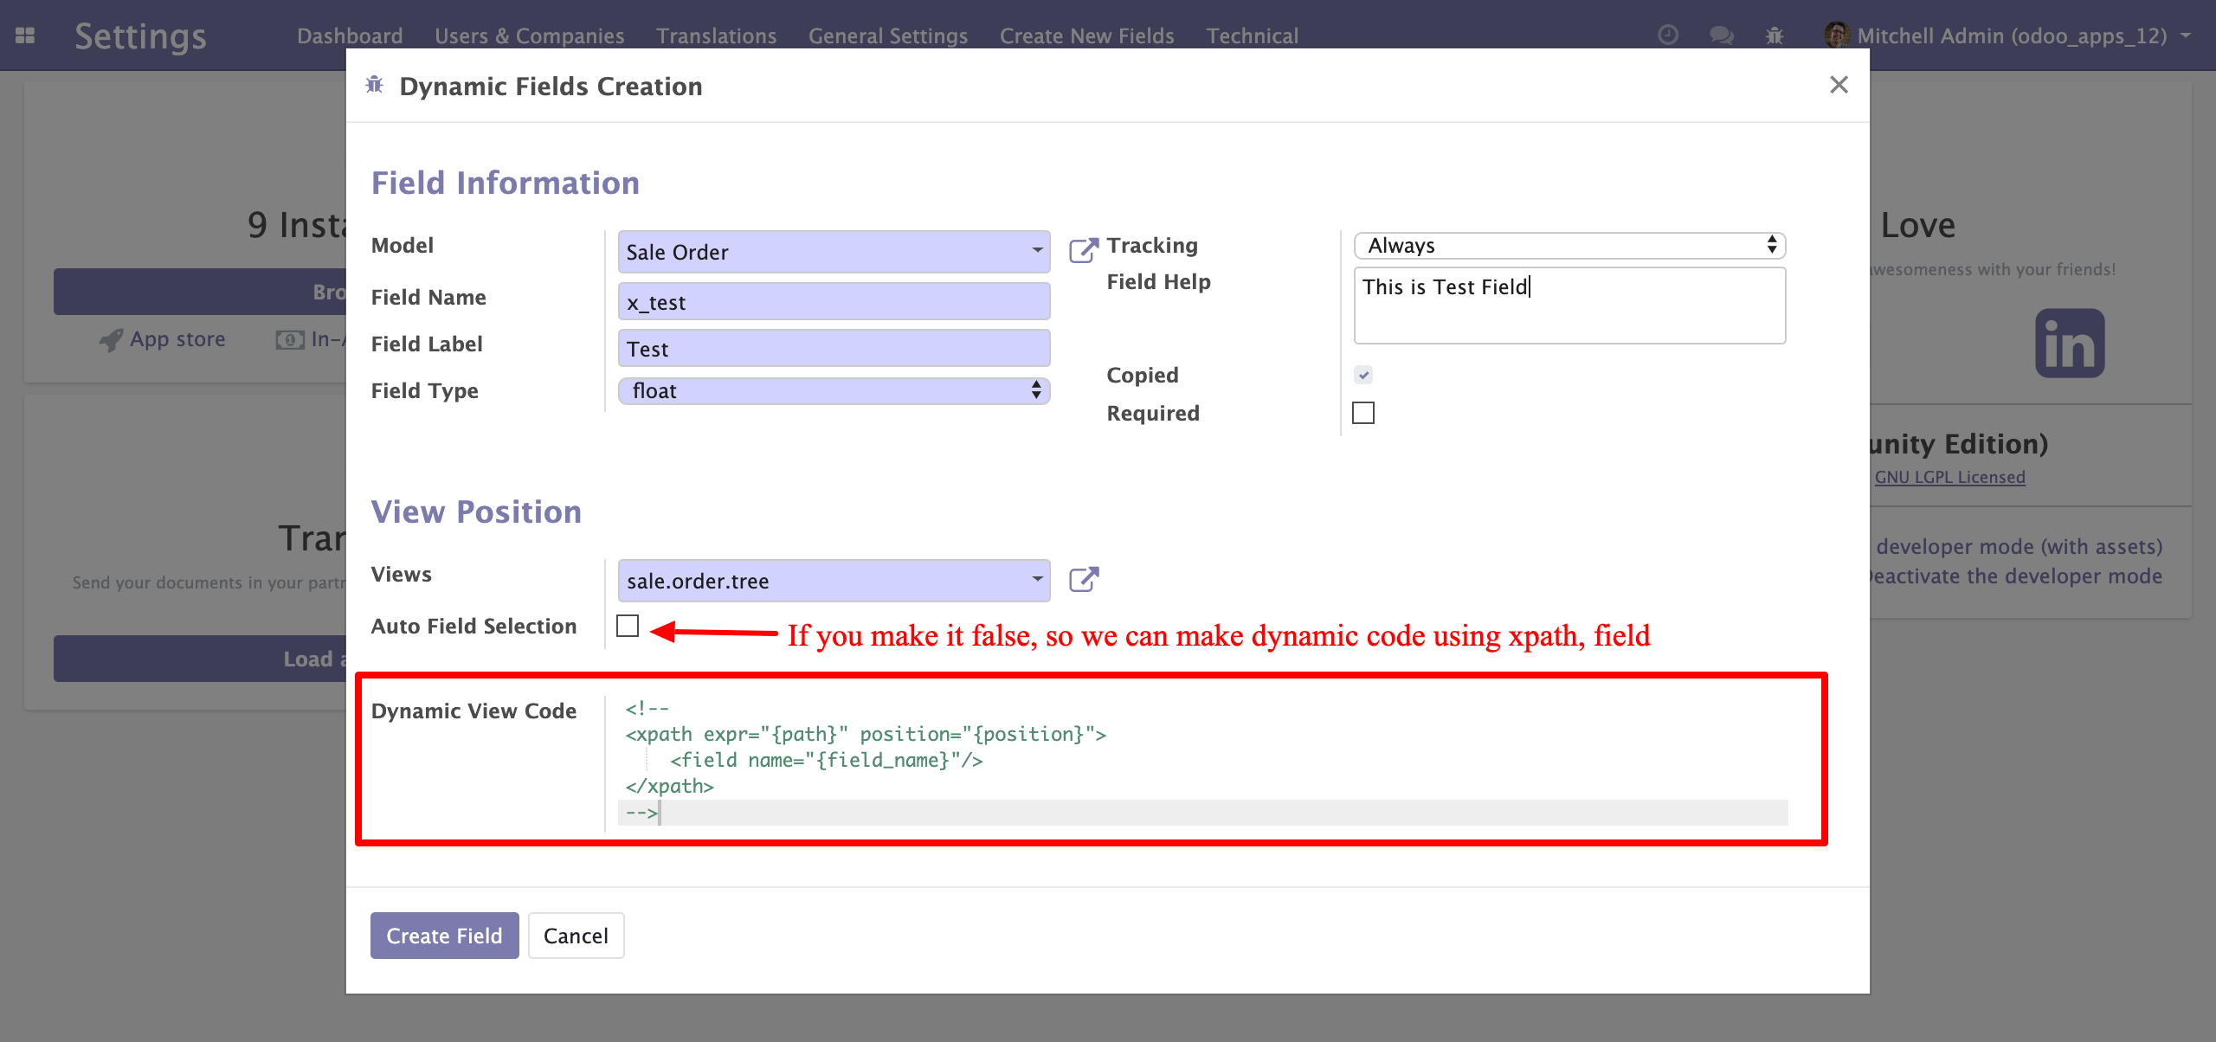
Task: Open Users & Companies menu
Action: (x=529, y=35)
